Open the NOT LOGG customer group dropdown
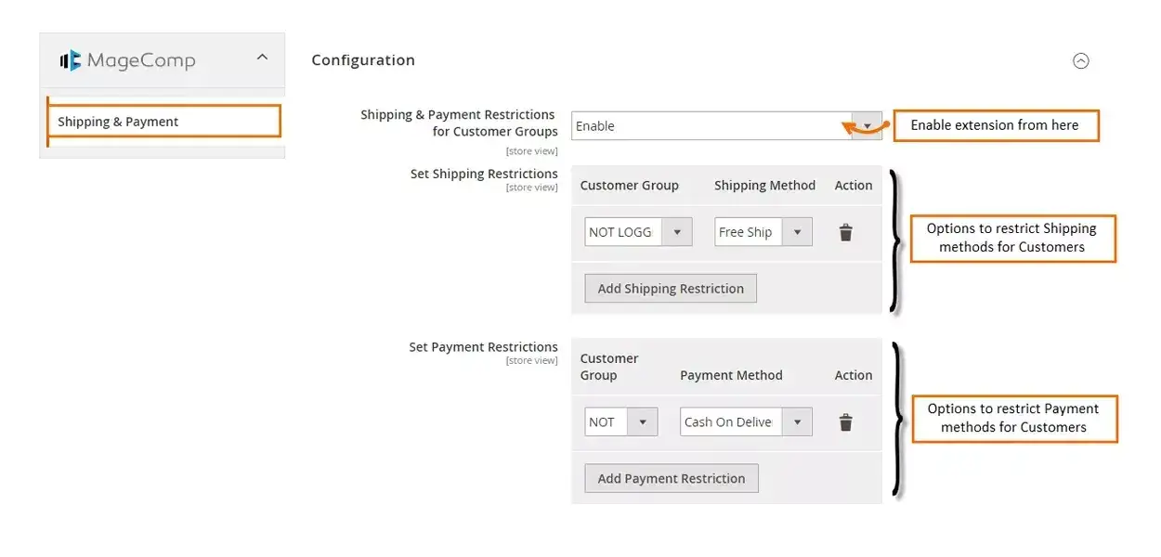The image size is (1161, 557). tap(638, 232)
